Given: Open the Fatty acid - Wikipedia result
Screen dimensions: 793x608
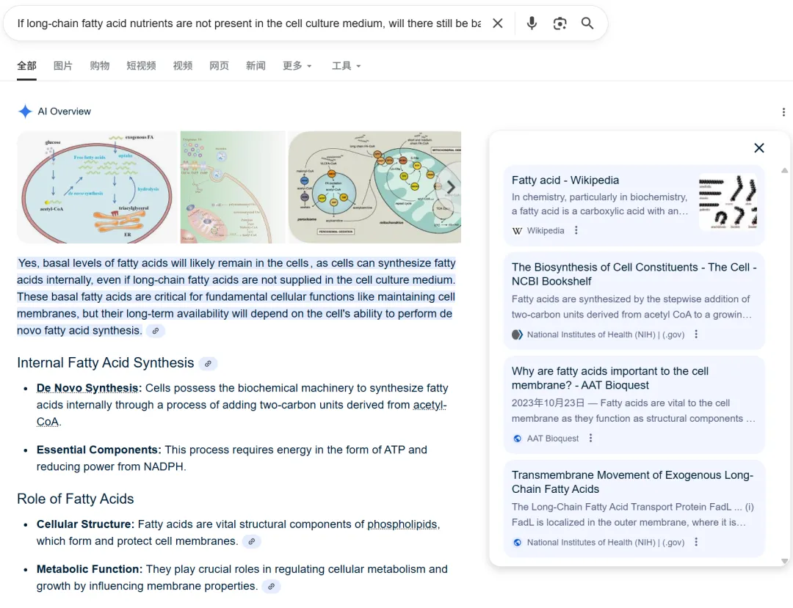Looking at the screenshot, I should pyautogui.click(x=565, y=180).
